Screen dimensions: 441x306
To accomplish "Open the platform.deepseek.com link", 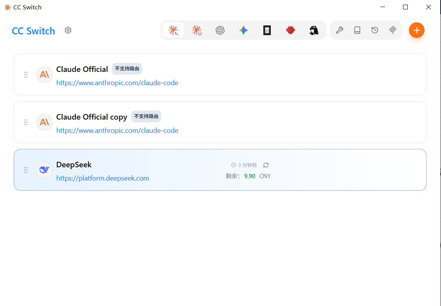I will click(103, 179).
